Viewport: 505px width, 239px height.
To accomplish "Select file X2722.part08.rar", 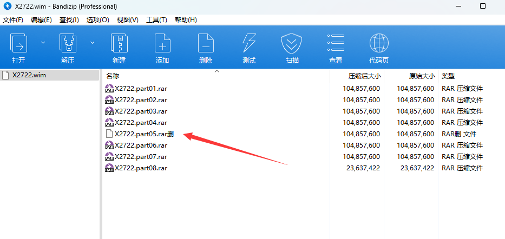I will pyautogui.click(x=141, y=168).
